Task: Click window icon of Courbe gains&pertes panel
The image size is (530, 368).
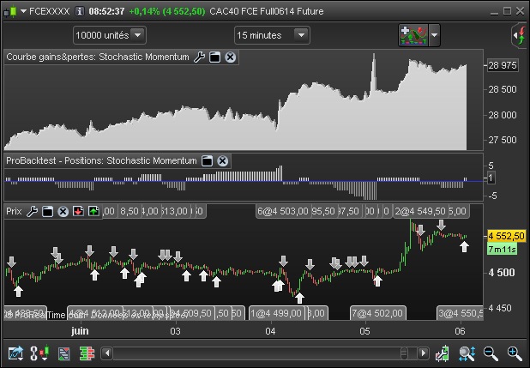Action: point(215,57)
